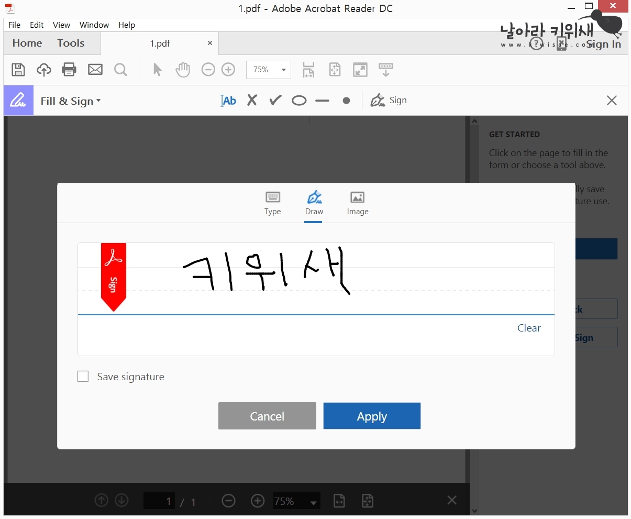Select the Dot tool
Image resolution: width=631 pixels, height=519 pixels.
click(346, 101)
